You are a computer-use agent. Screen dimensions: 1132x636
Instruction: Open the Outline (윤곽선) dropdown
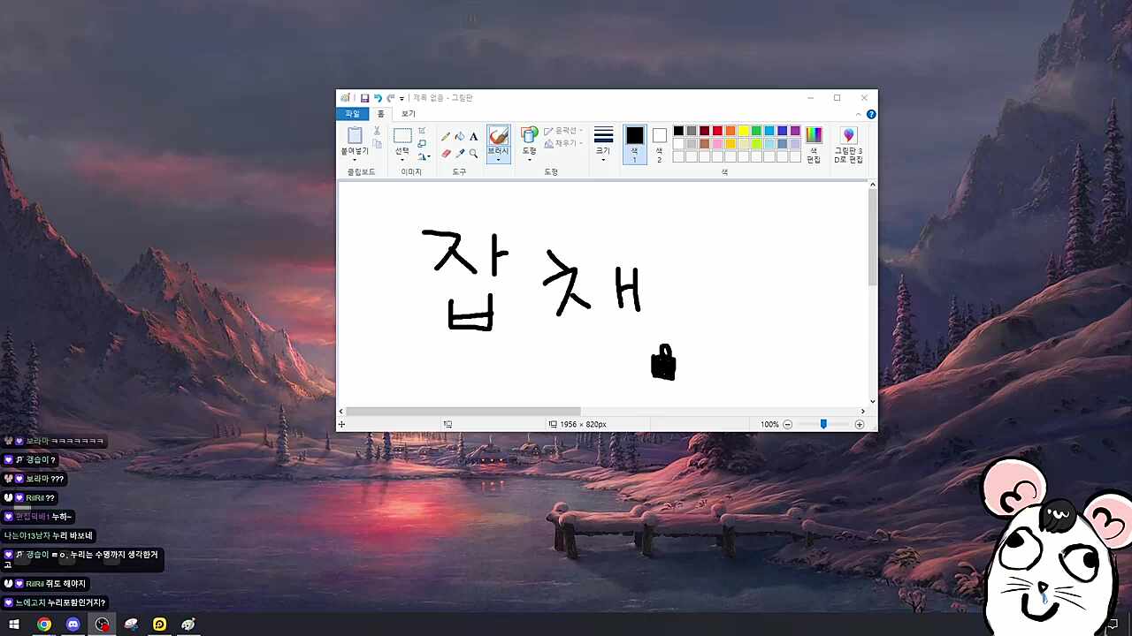[563, 131]
